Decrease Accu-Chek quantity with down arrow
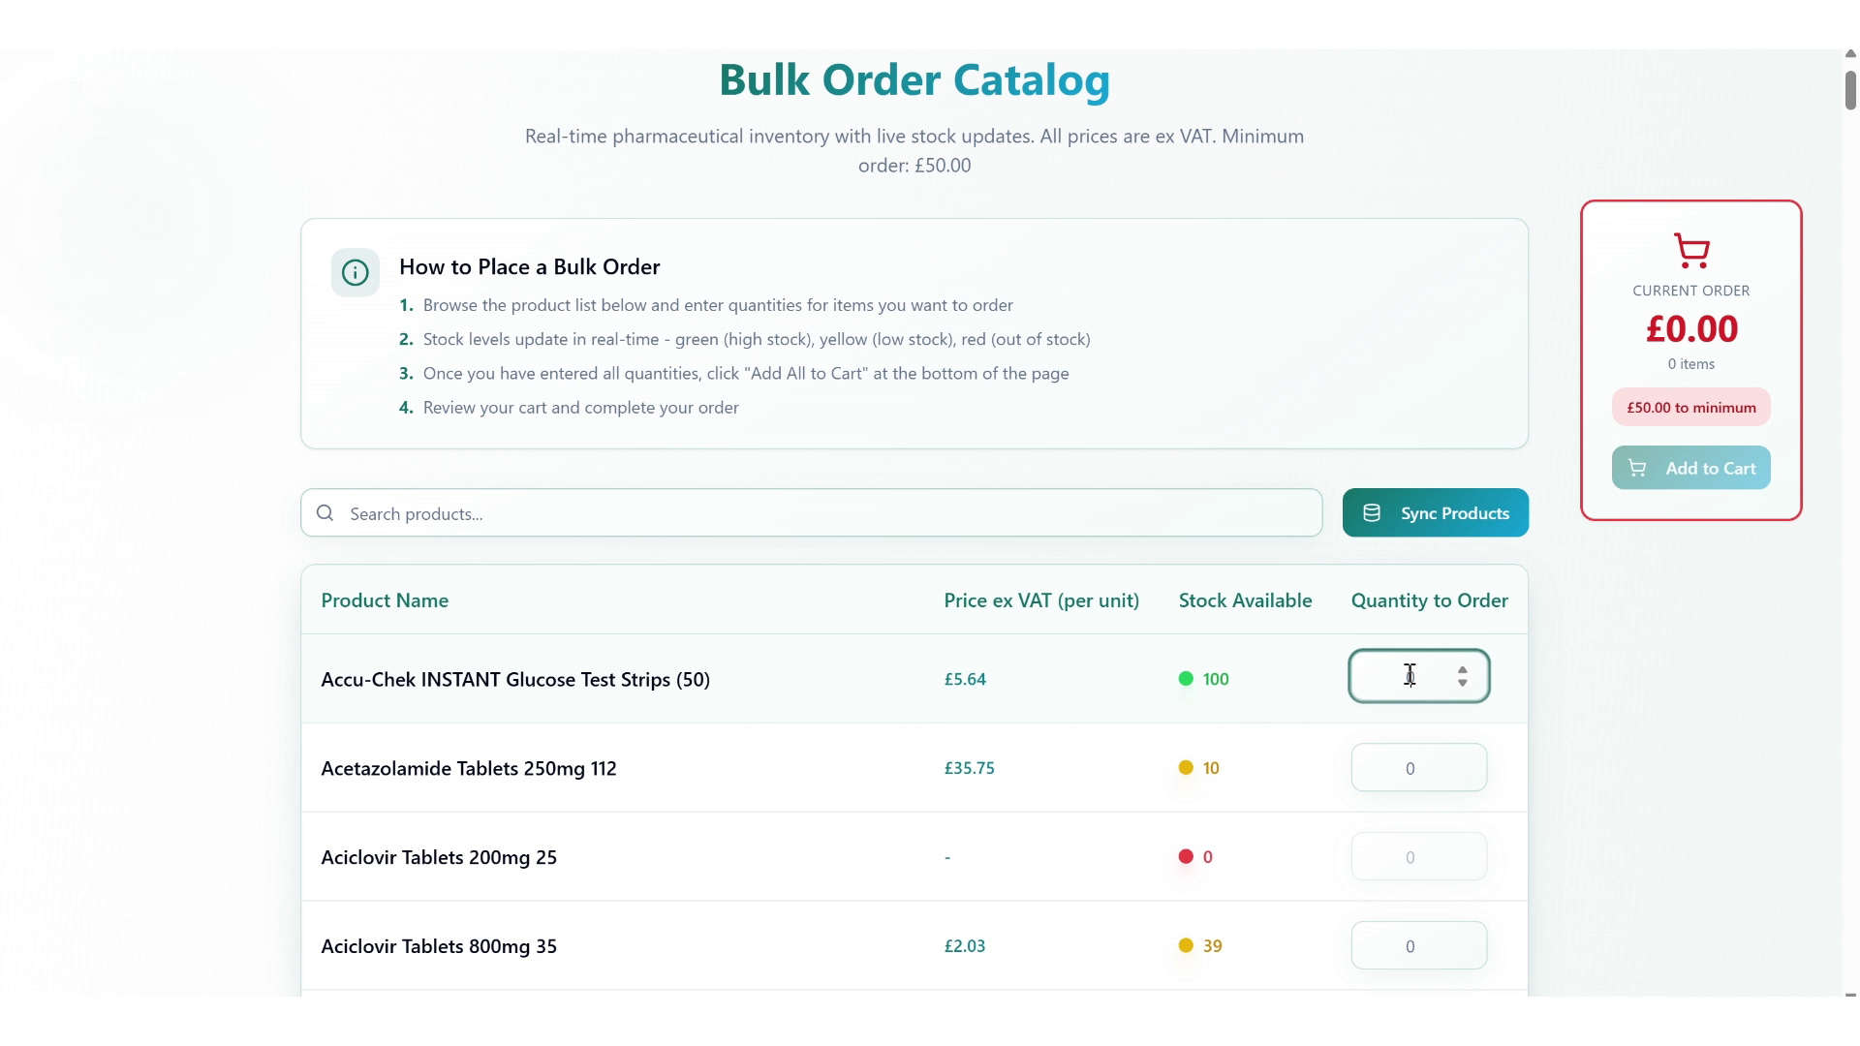The image size is (1860, 1046). pyautogui.click(x=1463, y=684)
